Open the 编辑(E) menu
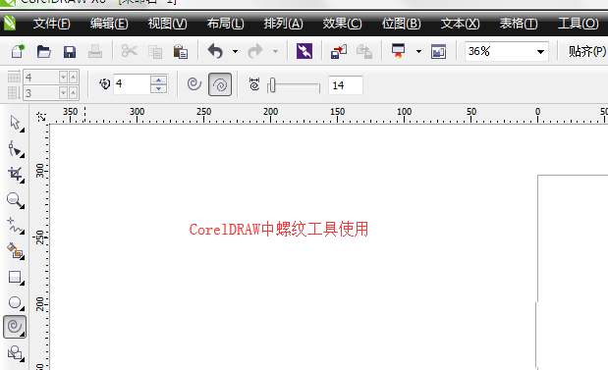 point(109,24)
